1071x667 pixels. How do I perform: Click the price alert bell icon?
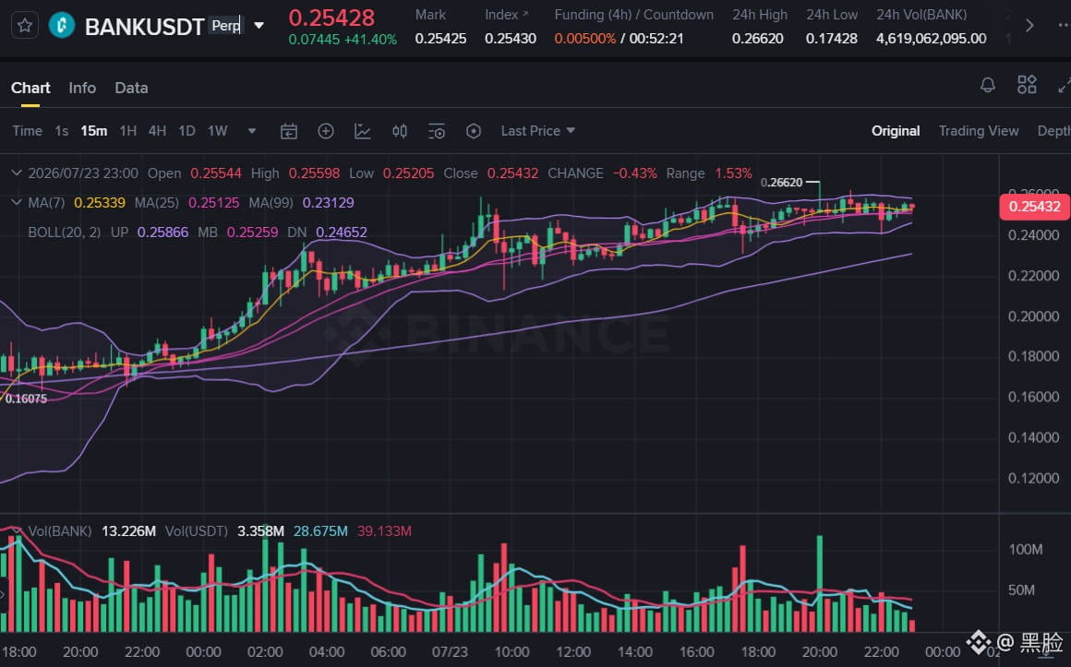click(988, 86)
